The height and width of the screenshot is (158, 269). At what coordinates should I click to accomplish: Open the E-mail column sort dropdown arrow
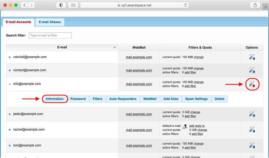(x=115, y=47)
